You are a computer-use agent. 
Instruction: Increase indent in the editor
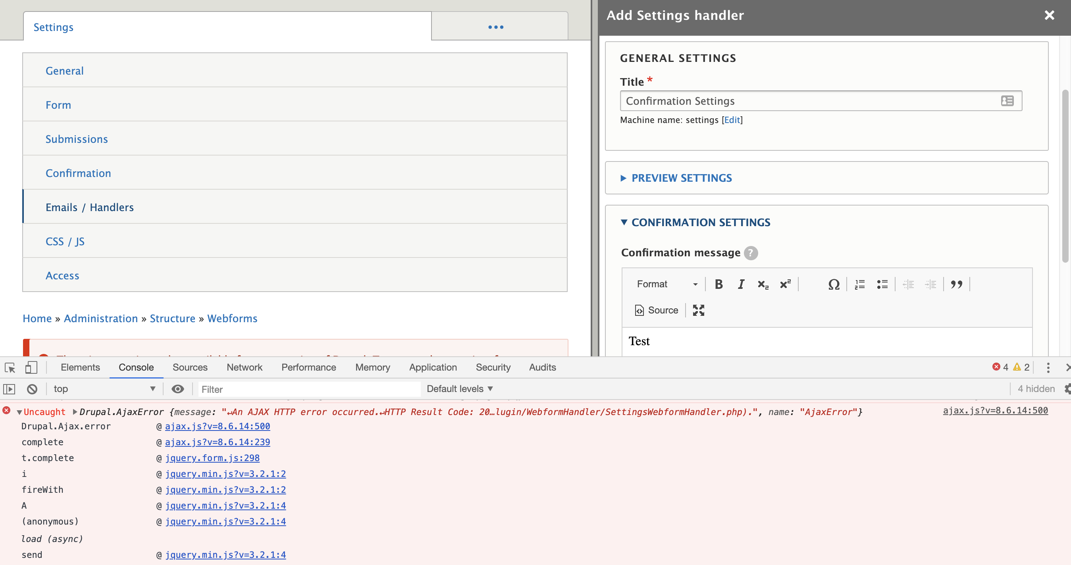(930, 284)
